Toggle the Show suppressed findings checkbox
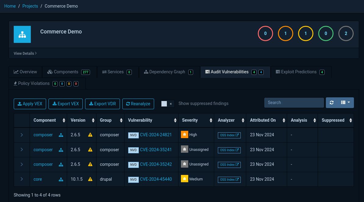The height and width of the screenshot is (202, 364). click(x=164, y=104)
